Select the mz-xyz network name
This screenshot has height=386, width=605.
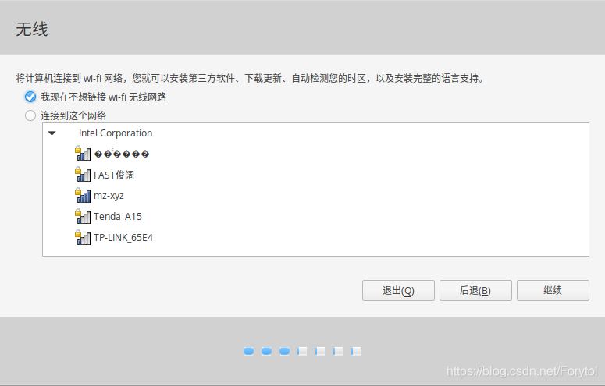[109, 196]
